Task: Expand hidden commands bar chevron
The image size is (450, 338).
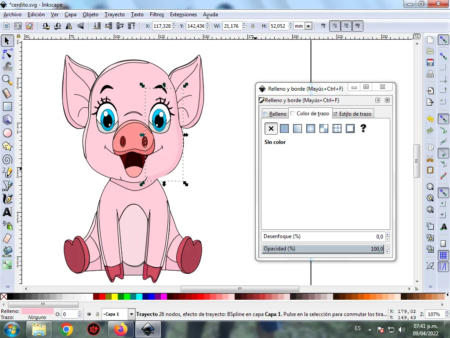Action: pyautogui.click(x=431, y=287)
